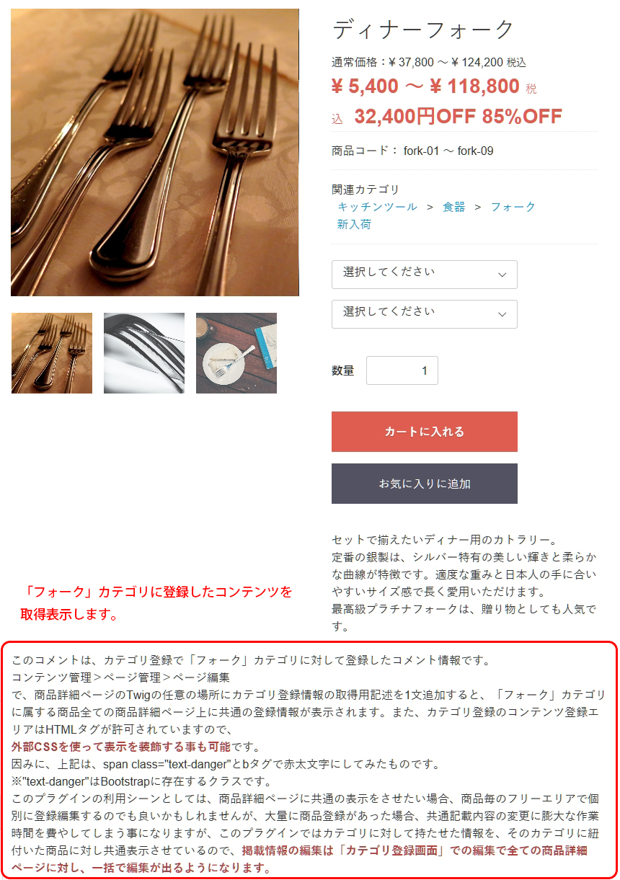The width and height of the screenshot is (620, 880).
Task: Click the カートに入れる button
Action: [x=425, y=432]
